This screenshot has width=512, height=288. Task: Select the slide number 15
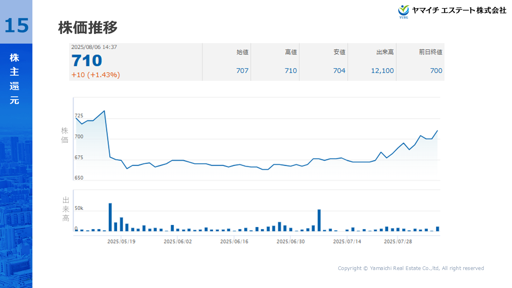pyautogui.click(x=16, y=26)
